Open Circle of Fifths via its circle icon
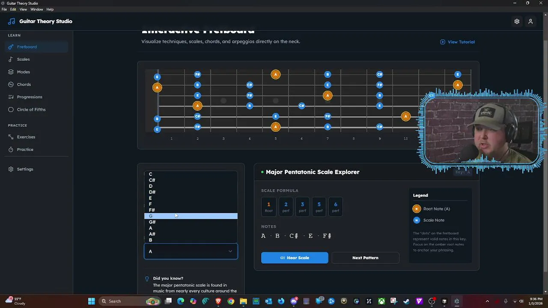 11,110
